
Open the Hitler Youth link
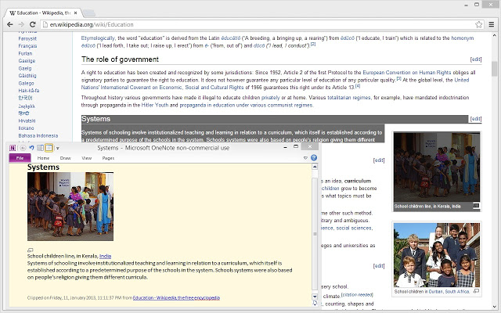[x=155, y=105]
